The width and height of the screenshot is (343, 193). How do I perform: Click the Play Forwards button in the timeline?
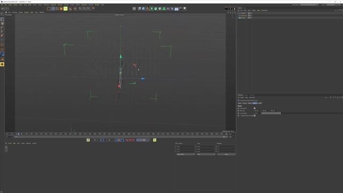(x=102, y=140)
